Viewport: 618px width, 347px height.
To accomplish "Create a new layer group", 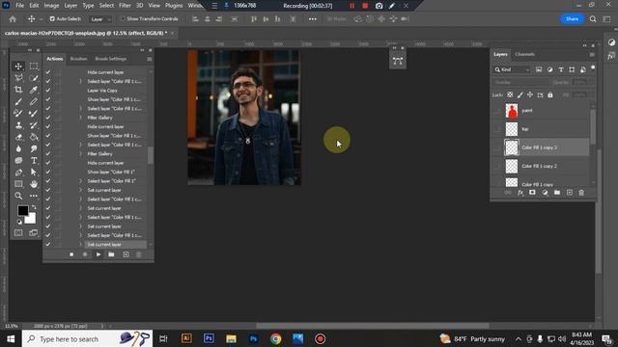I will pyautogui.click(x=557, y=193).
